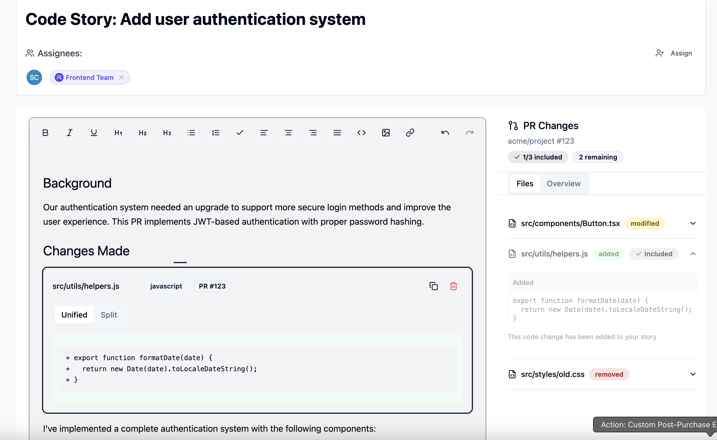Insert a code block using the toolbar
717x440 pixels.
[362, 133]
